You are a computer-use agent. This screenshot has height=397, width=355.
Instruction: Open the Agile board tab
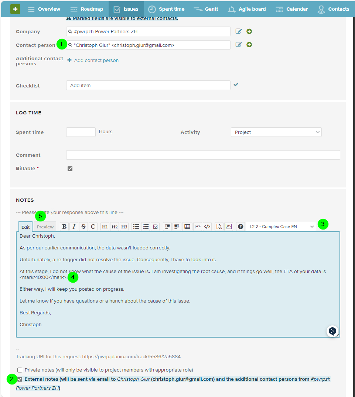[x=247, y=9]
